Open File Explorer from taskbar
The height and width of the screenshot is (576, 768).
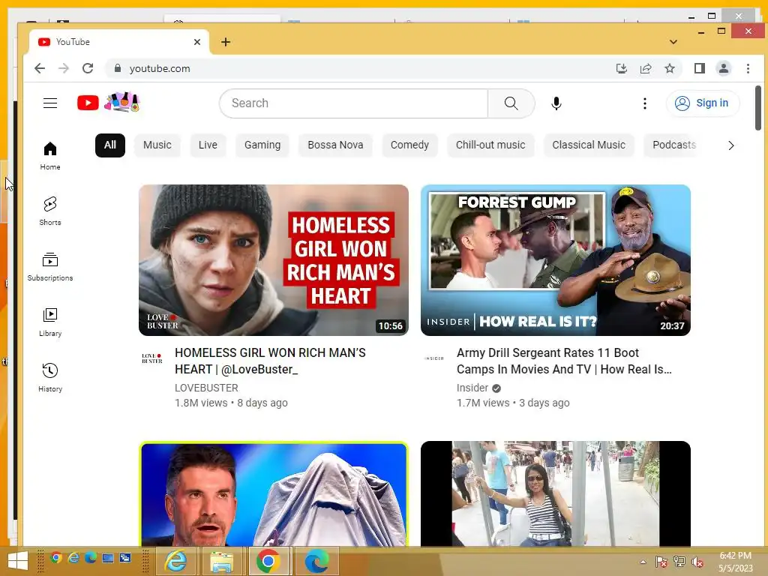[221, 561]
